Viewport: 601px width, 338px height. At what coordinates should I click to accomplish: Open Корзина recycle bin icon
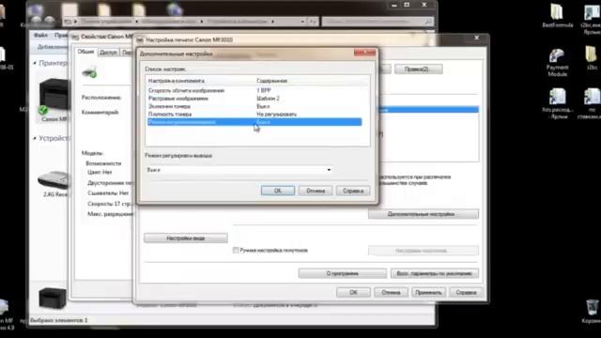(593, 312)
